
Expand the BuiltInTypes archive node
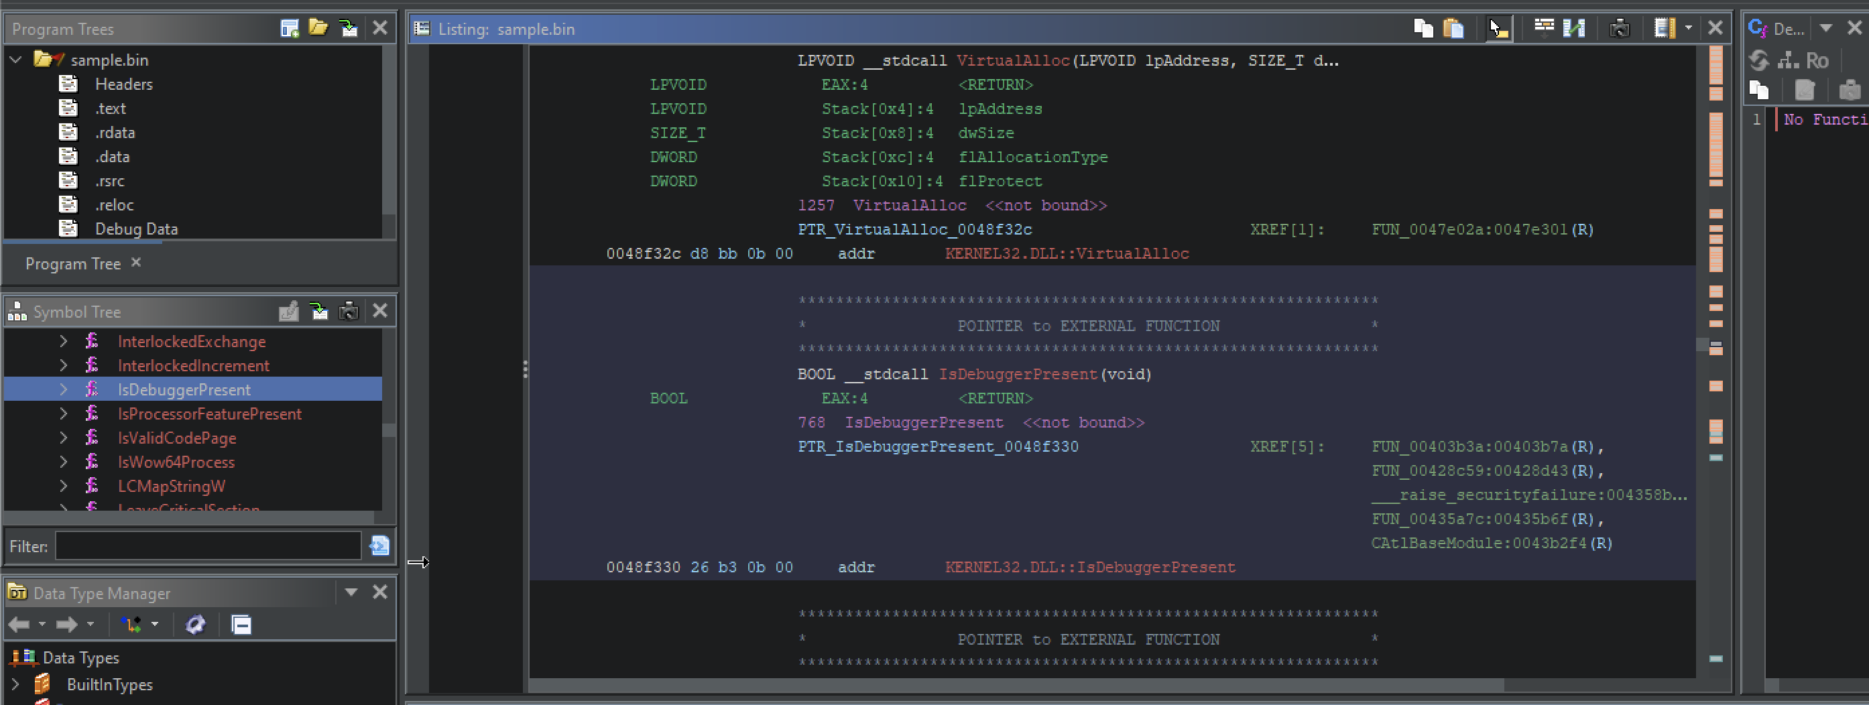coord(16,684)
